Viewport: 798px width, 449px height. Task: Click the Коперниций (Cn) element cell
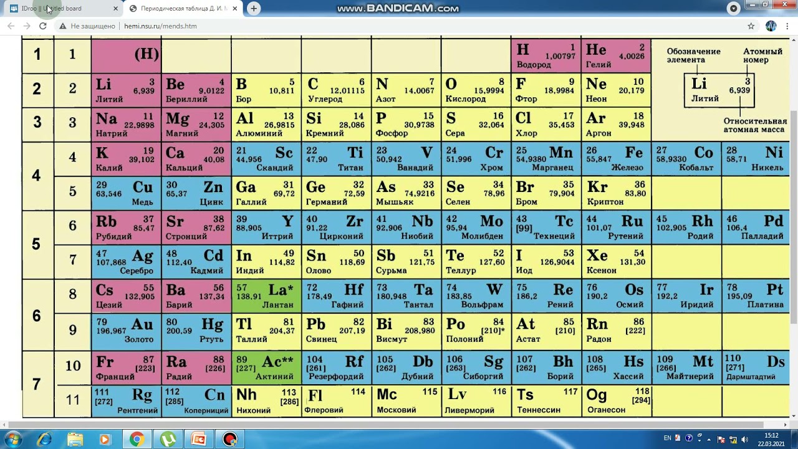[x=196, y=401]
